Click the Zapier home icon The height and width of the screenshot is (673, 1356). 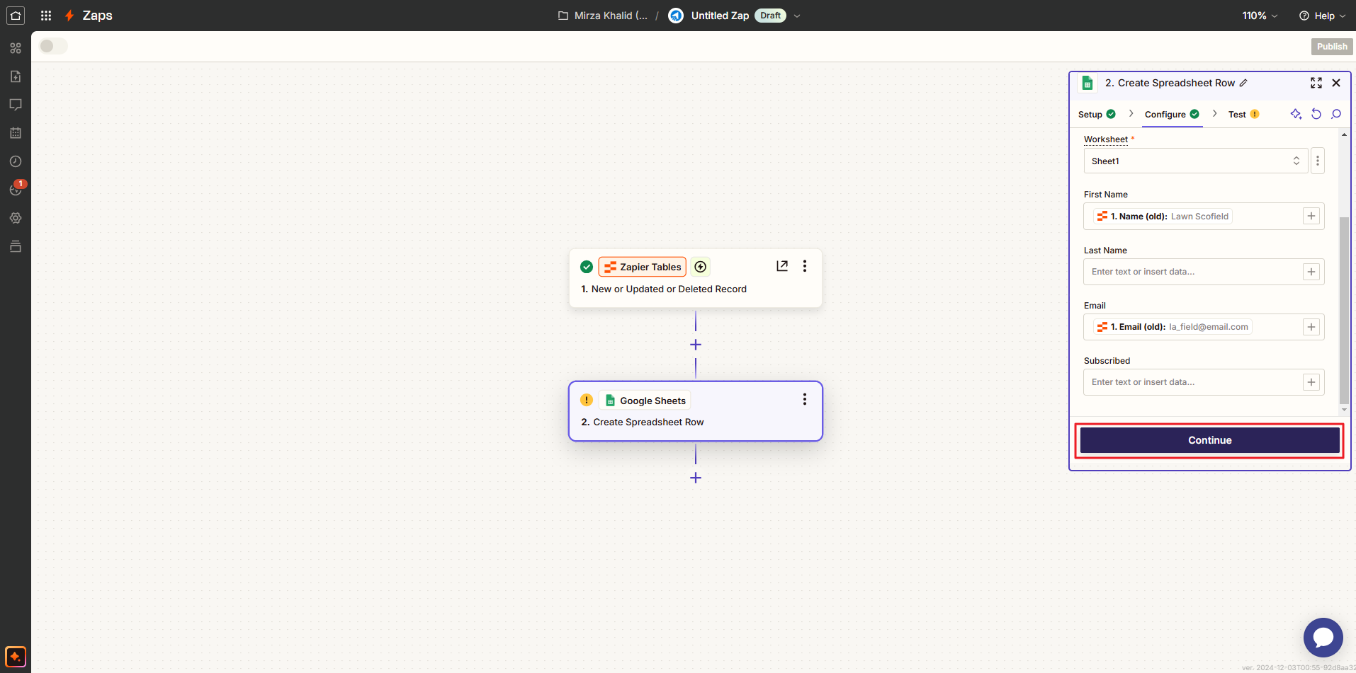point(16,16)
